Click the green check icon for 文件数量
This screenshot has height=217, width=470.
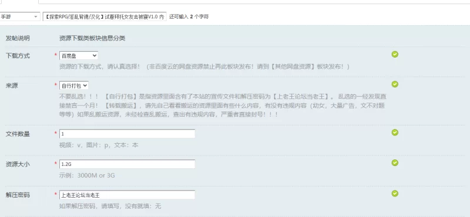(x=395, y=133)
